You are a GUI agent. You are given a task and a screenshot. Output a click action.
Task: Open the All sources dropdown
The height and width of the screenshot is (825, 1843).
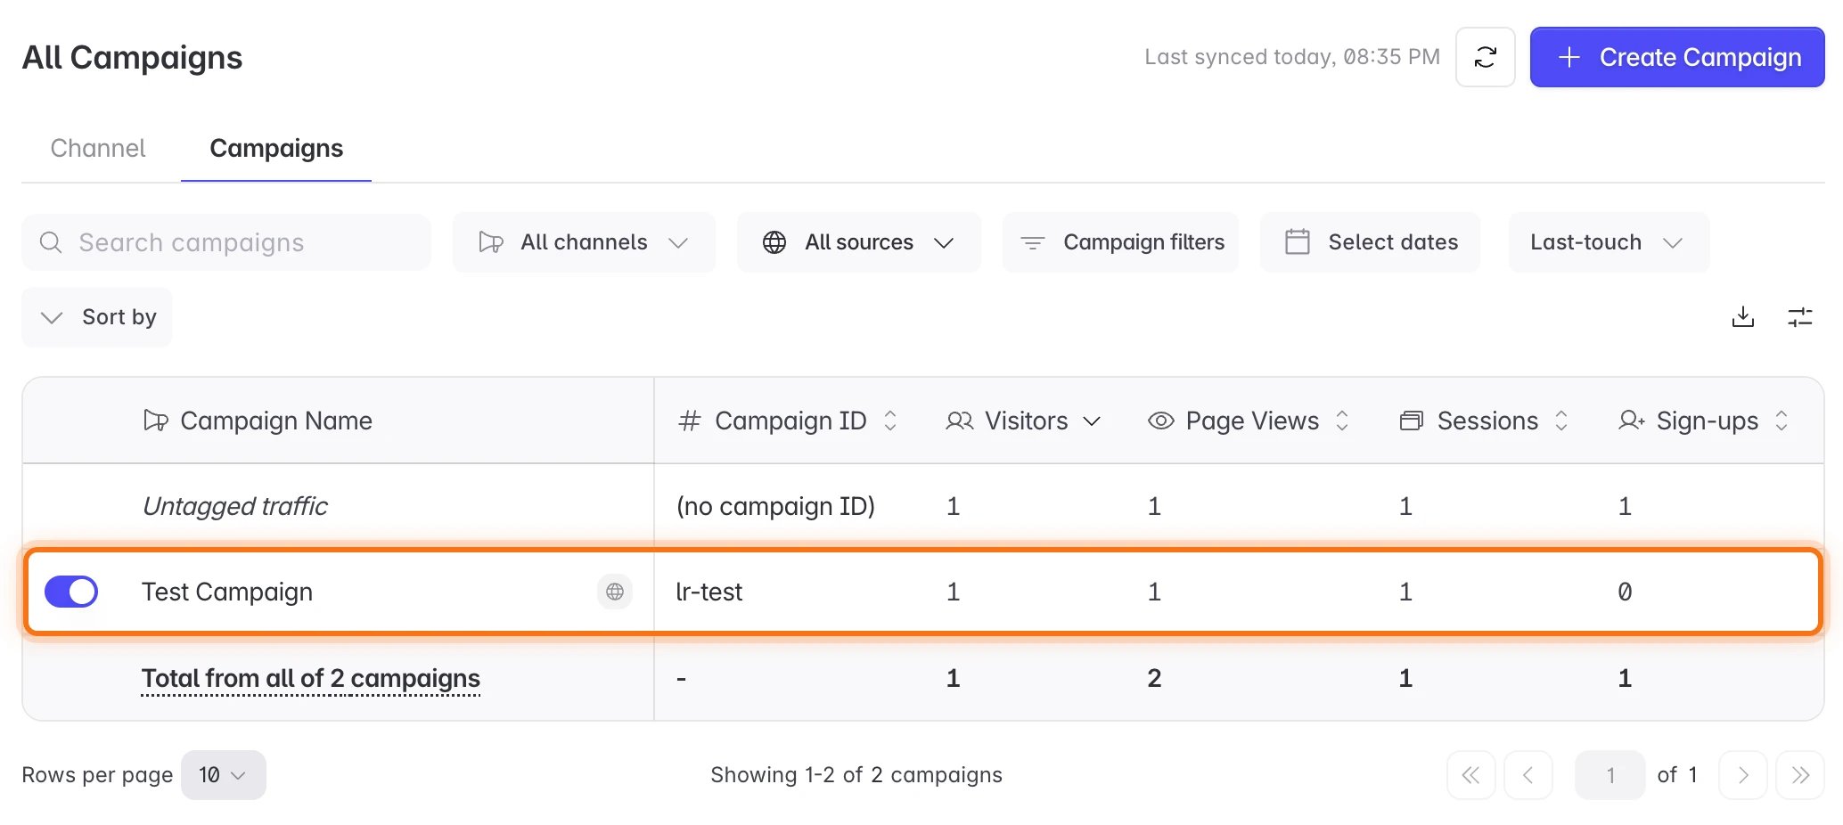tap(858, 242)
